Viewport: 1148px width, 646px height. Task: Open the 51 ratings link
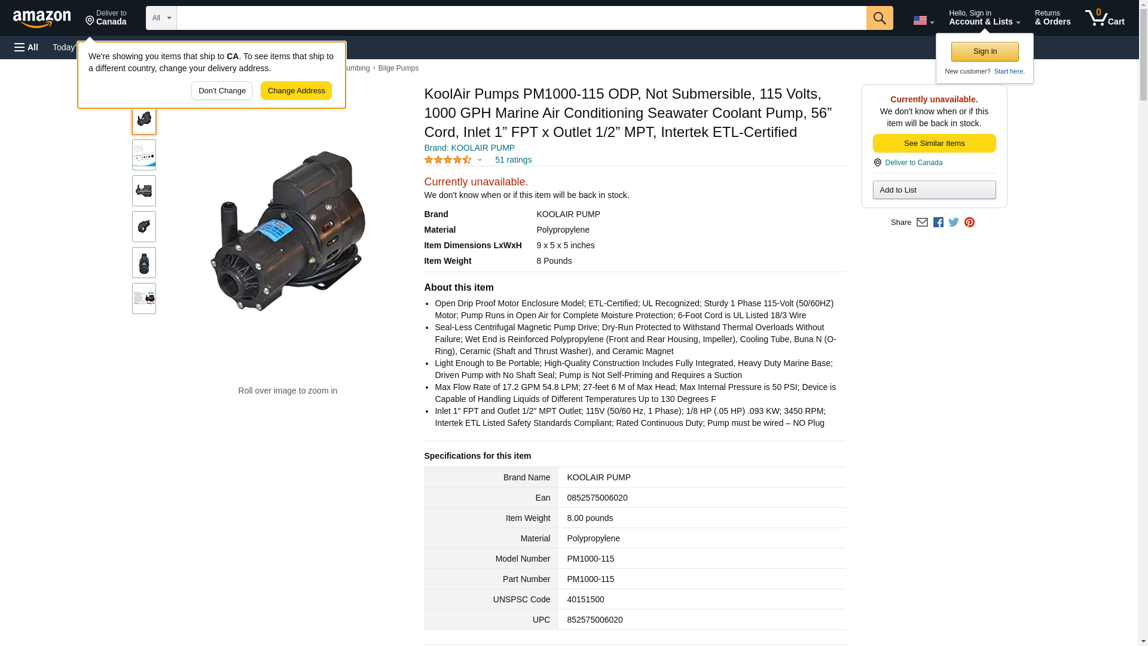click(513, 160)
